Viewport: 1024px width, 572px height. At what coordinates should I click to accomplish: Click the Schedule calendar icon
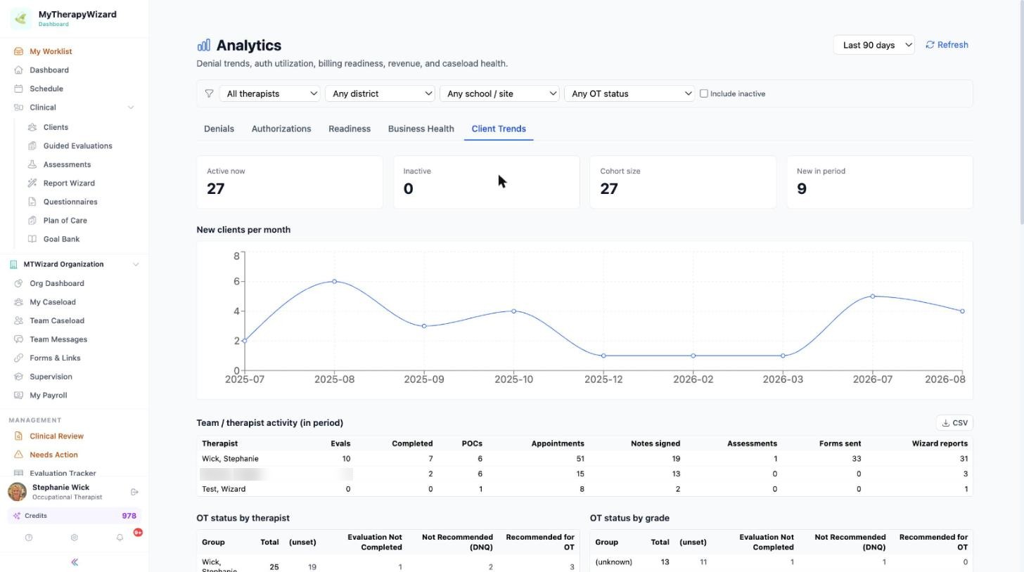click(x=18, y=89)
